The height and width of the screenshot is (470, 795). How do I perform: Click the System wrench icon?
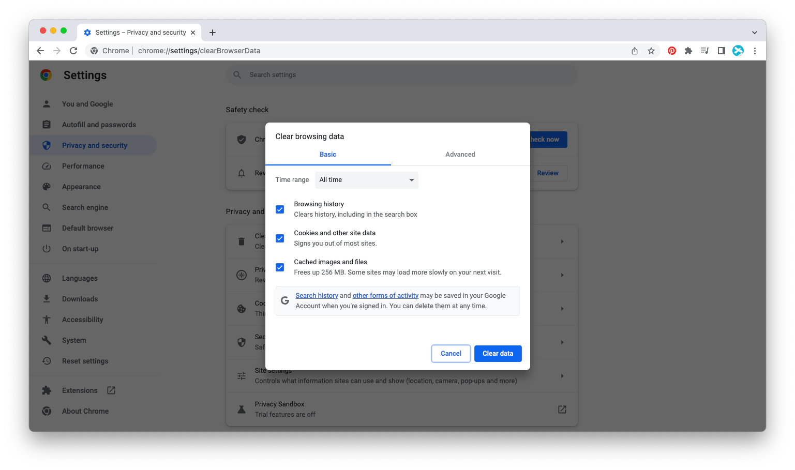[47, 340]
